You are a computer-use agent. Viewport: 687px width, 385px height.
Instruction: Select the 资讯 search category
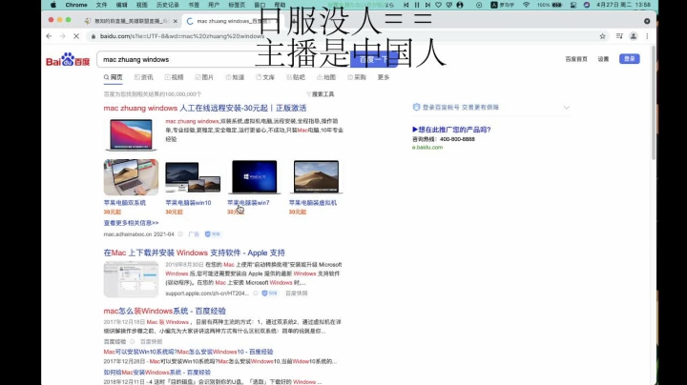(x=144, y=77)
